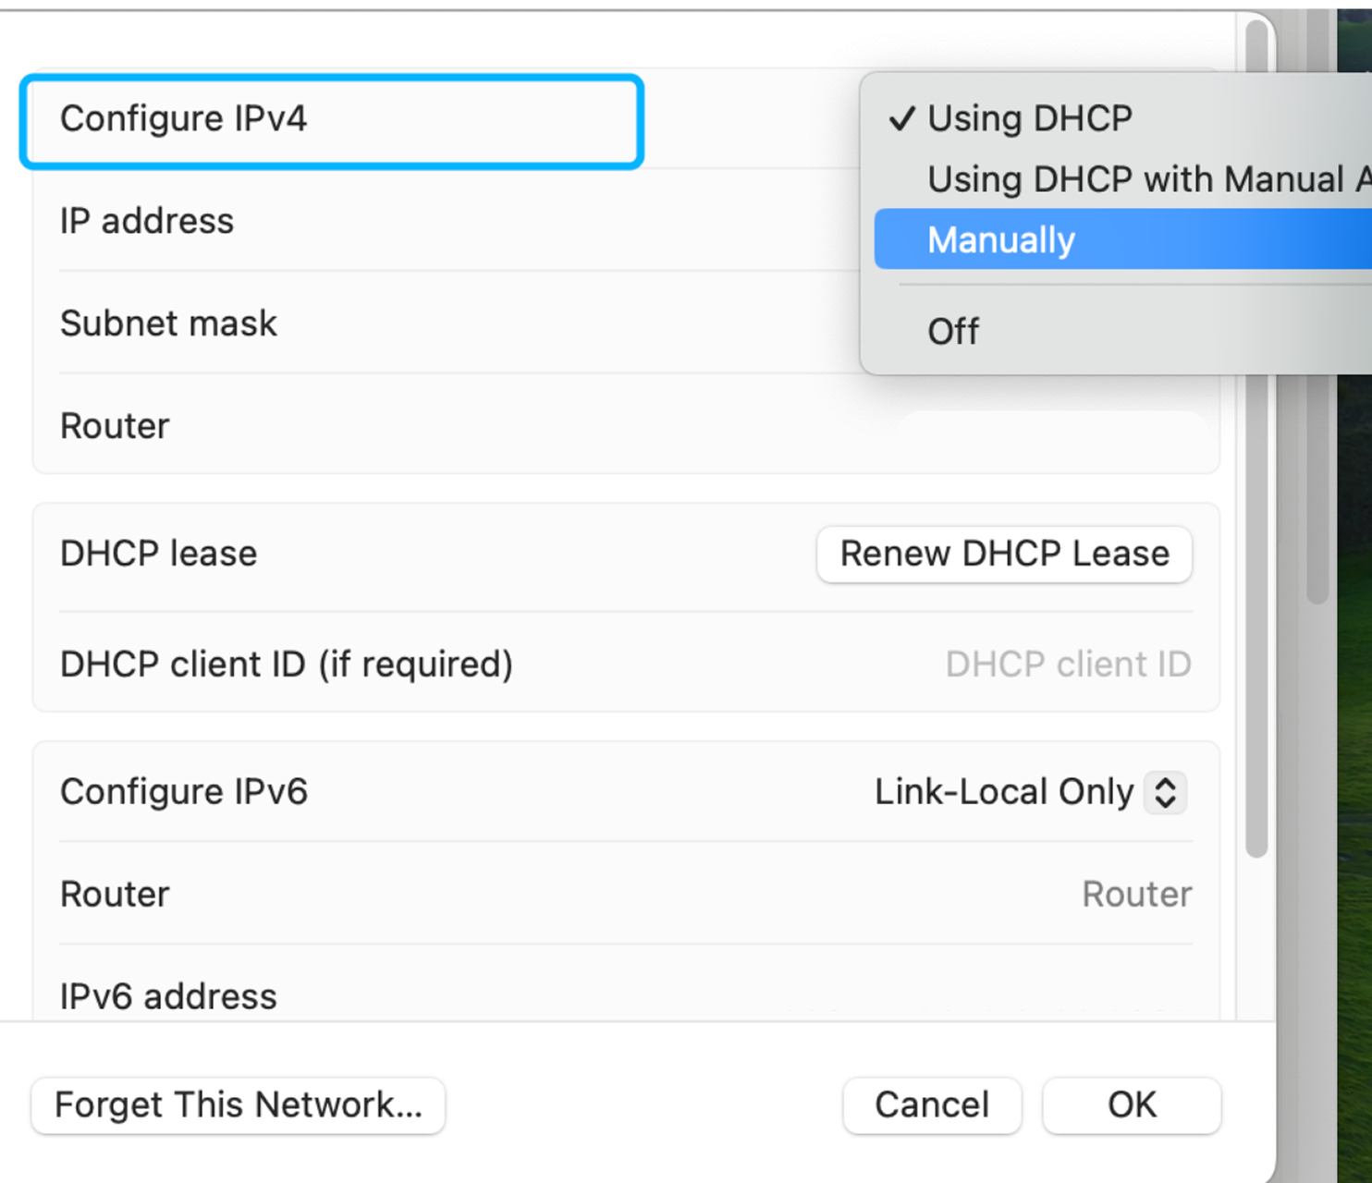Image resolution: width=1372 pixels, height=1183 pixels.
Task: Click the DHCP client ID input field
Action: (x=1066, y=664)
